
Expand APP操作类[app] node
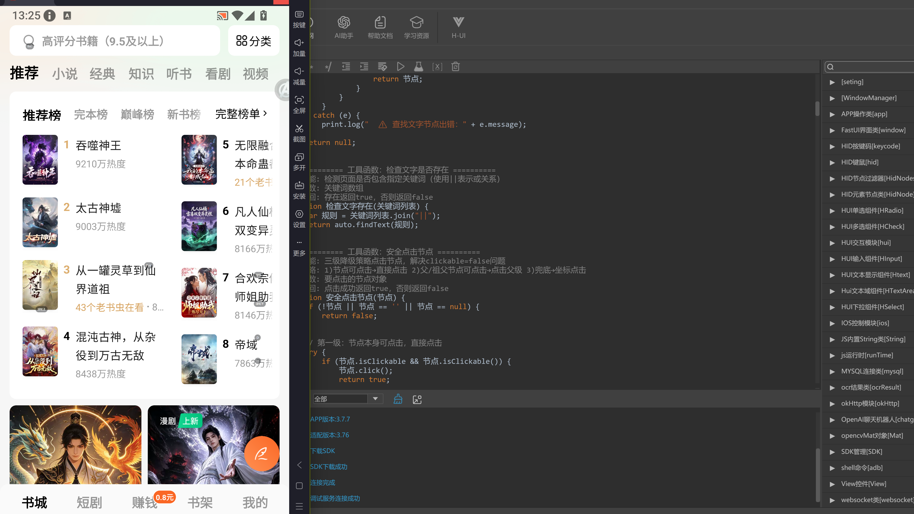(832, 115)
